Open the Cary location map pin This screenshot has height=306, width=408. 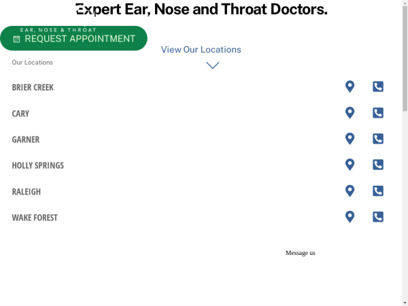click(350, 113)
